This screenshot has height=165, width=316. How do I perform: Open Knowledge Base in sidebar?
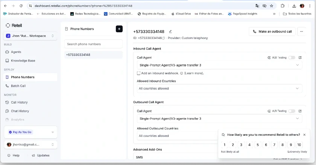click(30, 61)
